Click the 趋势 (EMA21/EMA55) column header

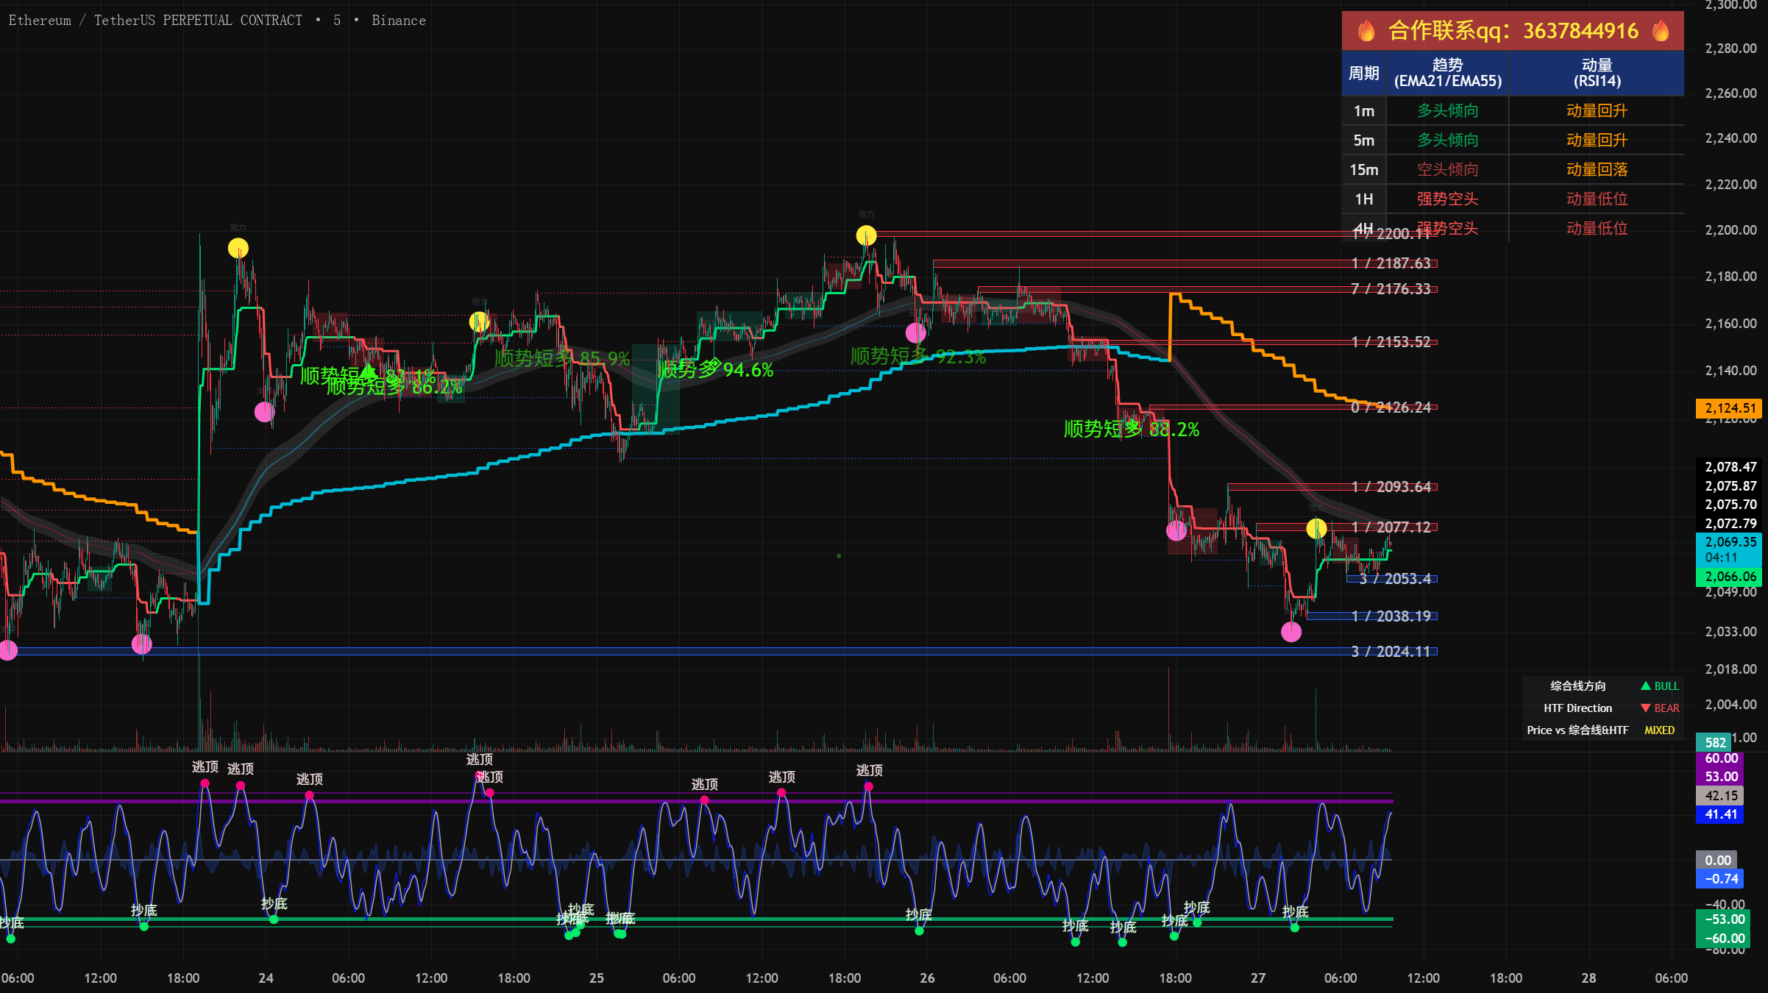pos(1447,73)
